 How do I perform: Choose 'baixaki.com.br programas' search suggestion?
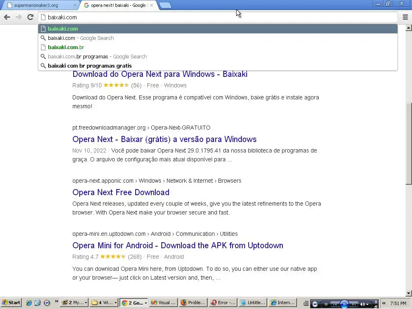(218, 56)
